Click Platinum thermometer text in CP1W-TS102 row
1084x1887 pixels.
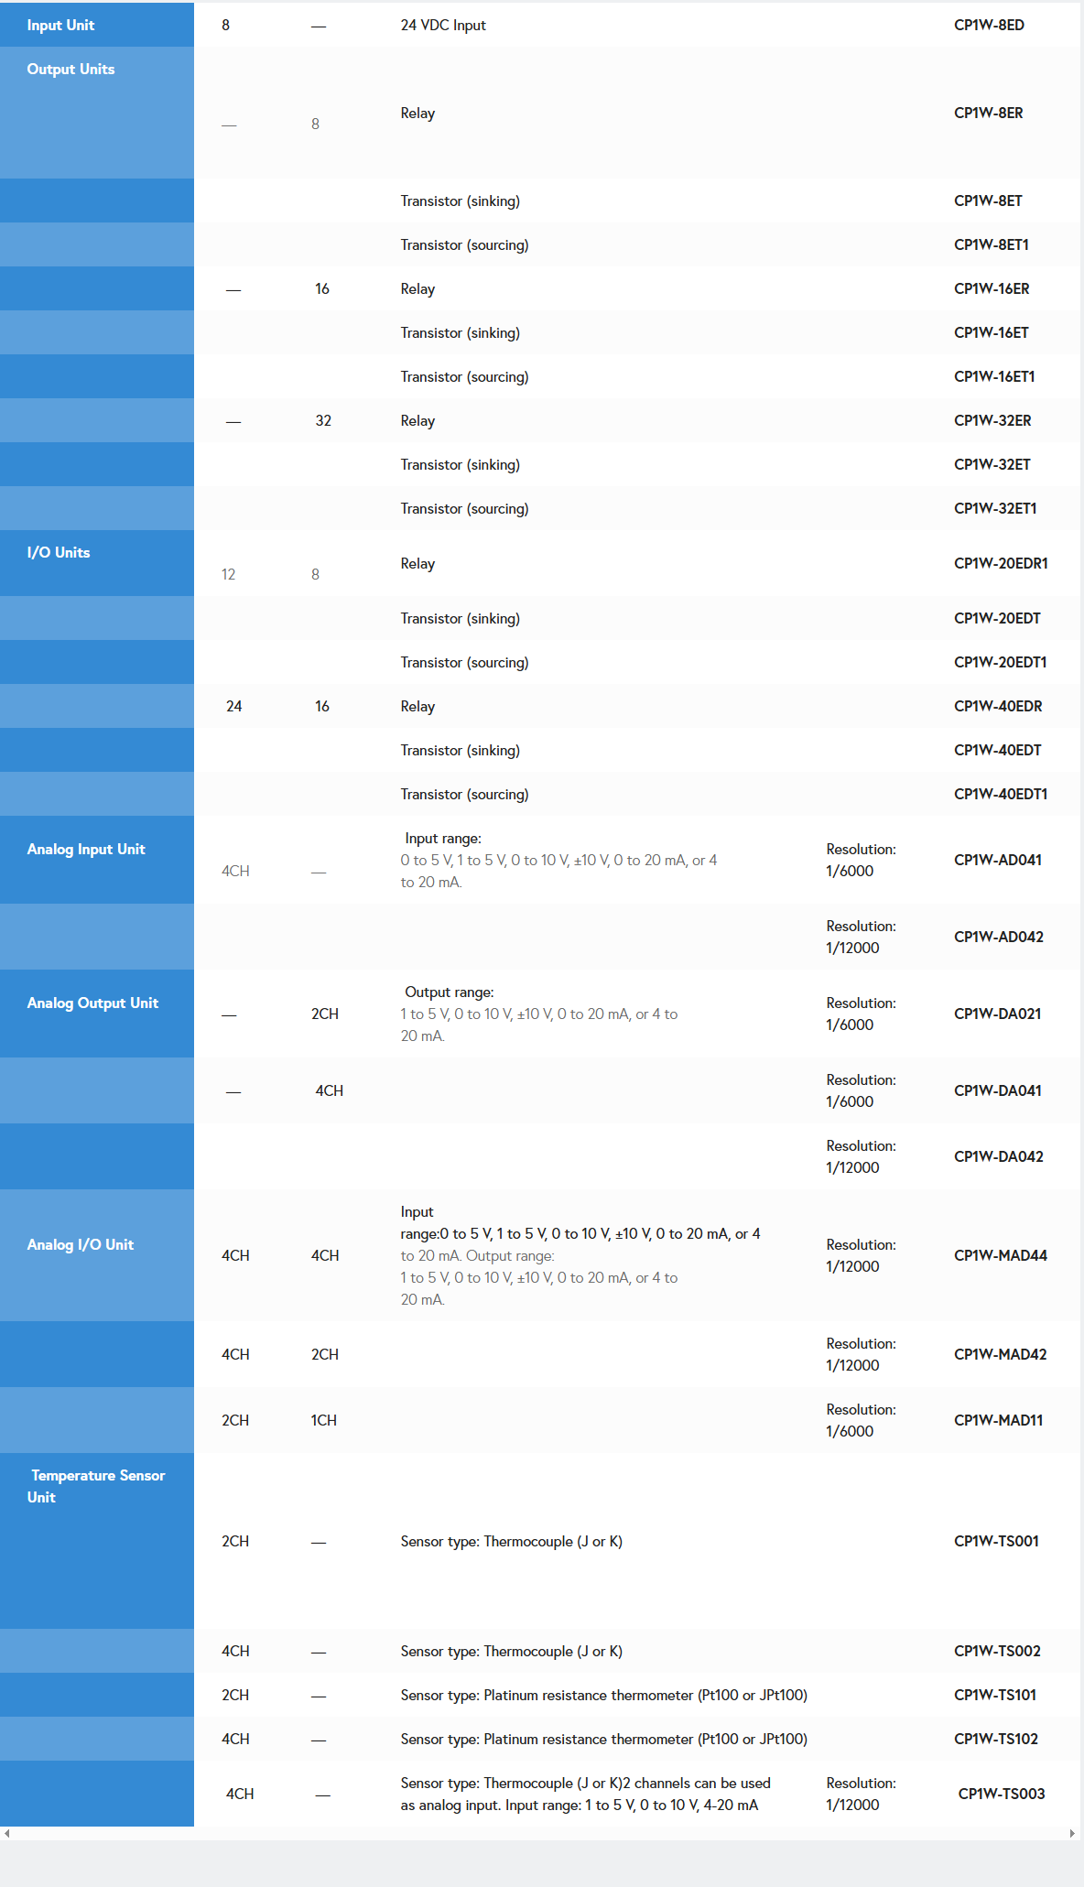[x=603, y=1739]
